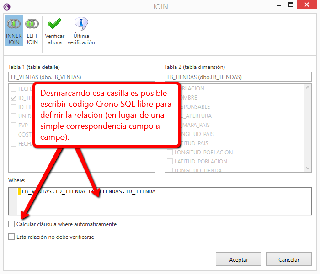The height and width of the screenshot is (274, 320).
Task: Tick the PVP field checkbox
Action: [13, 125]
